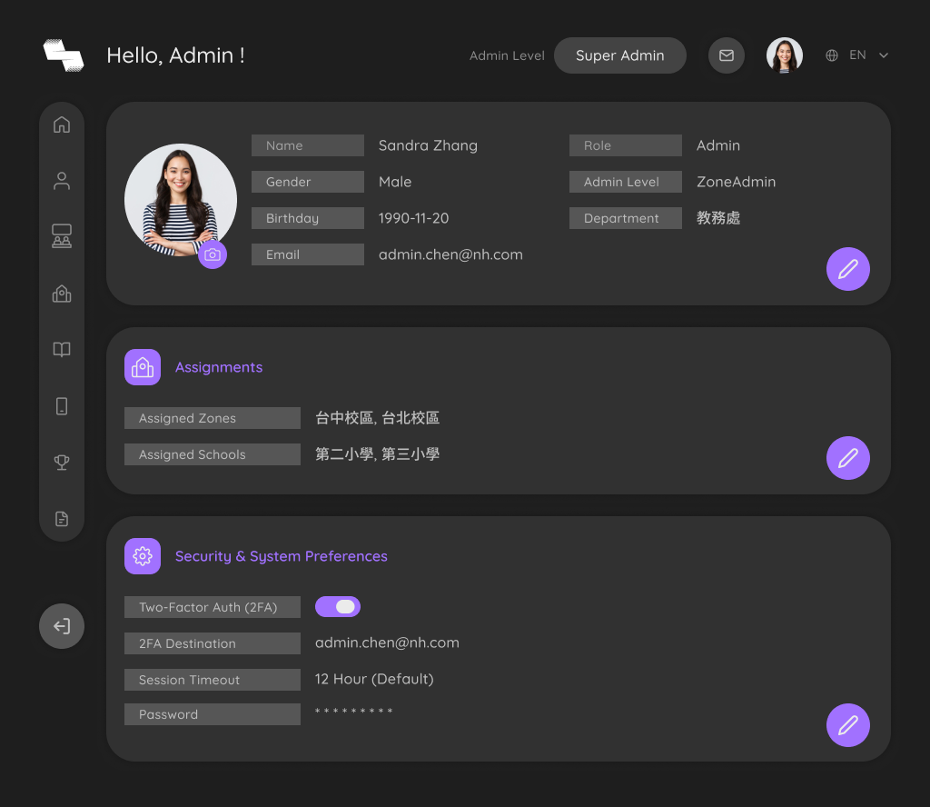Click assigned schools 第二小學, 第三小學
Viewport: 930px width, 807px height.
377,454
